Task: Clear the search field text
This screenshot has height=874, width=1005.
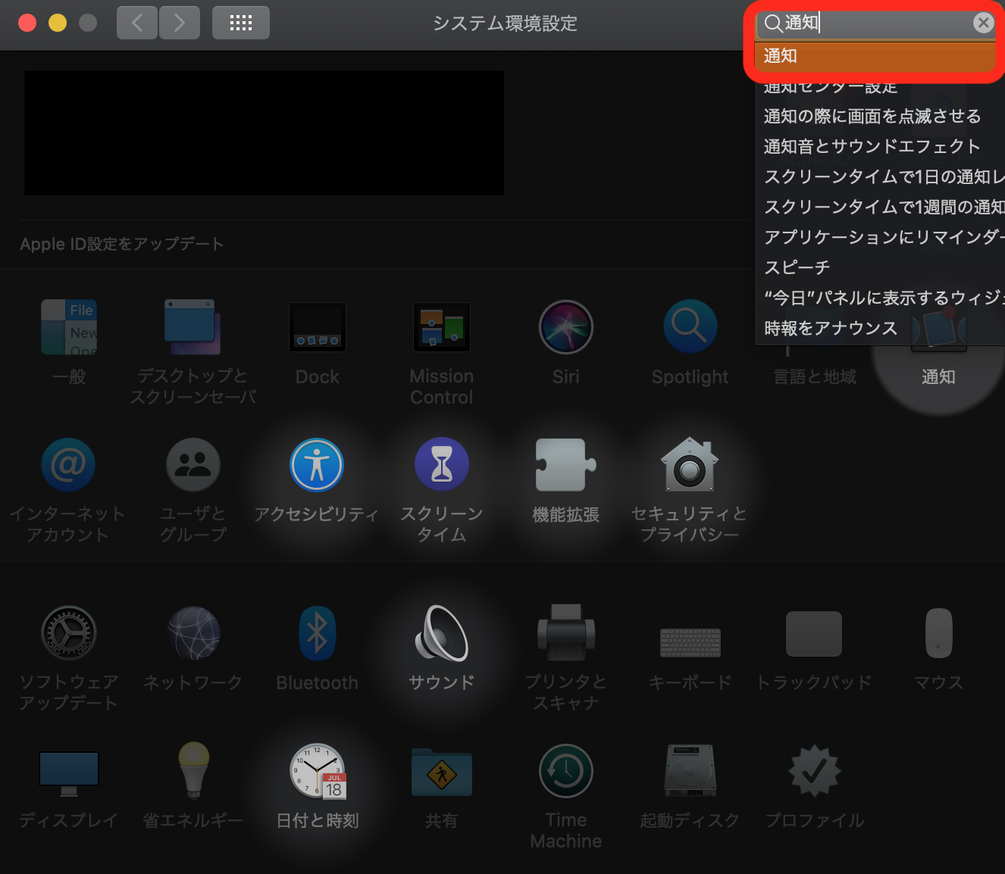Action: [x=983, y=23]
